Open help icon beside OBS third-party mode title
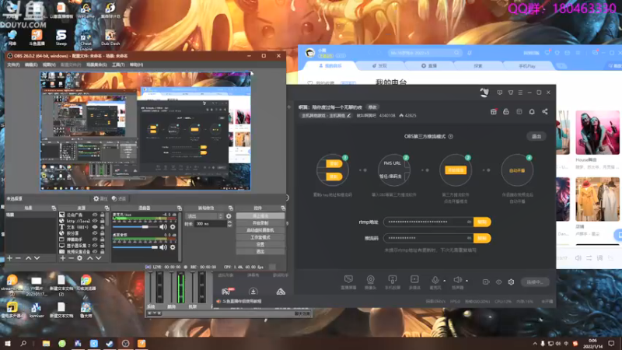This screenshot has height=350, width=622. pos(451,137)
